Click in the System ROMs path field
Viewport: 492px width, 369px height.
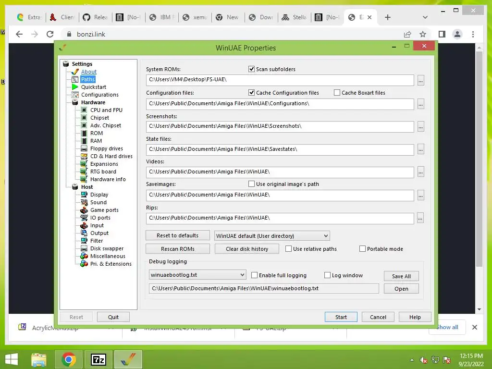pos(280,80)
